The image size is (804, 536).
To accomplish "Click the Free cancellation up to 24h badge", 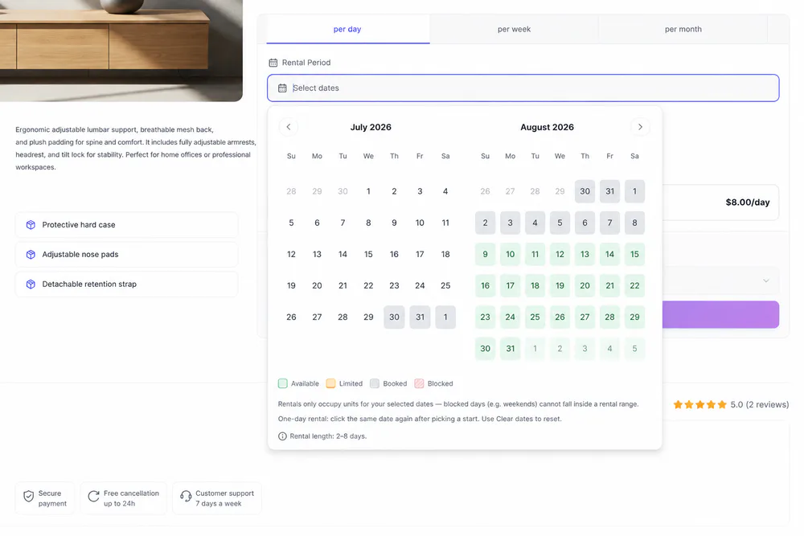I will tap(124, 498).
